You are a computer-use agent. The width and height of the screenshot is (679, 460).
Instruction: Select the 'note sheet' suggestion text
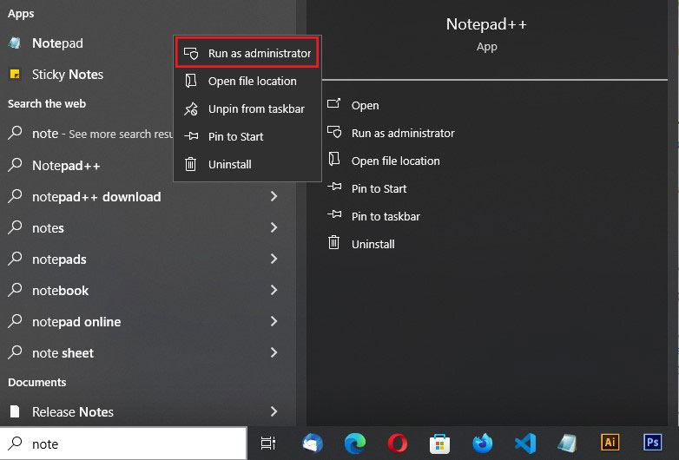pyautogui.click(x=63, y=353)
